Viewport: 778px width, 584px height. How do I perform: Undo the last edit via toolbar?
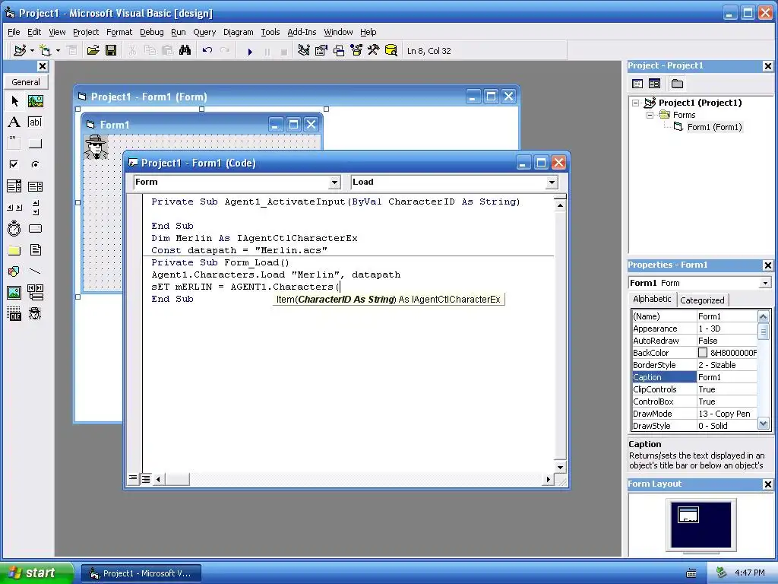tap(207, 51)
